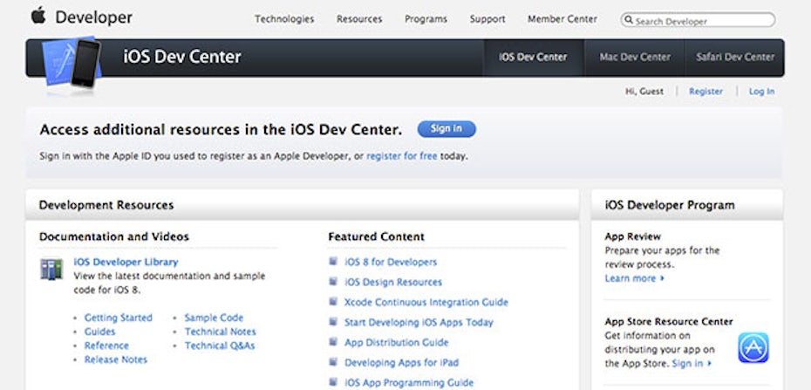Open the Reference link

tap(106, 346)
